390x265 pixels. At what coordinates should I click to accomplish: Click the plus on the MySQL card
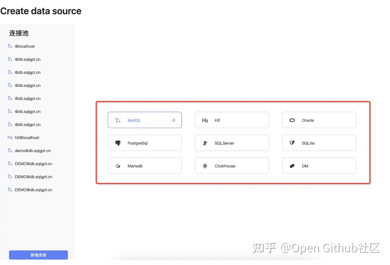(173, 120)
